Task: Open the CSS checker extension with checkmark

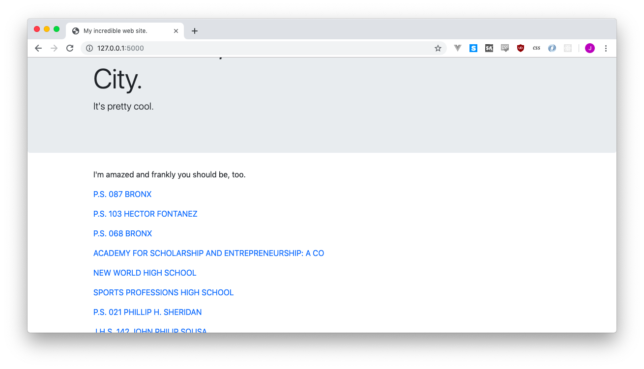Action: tap(505, 48)
